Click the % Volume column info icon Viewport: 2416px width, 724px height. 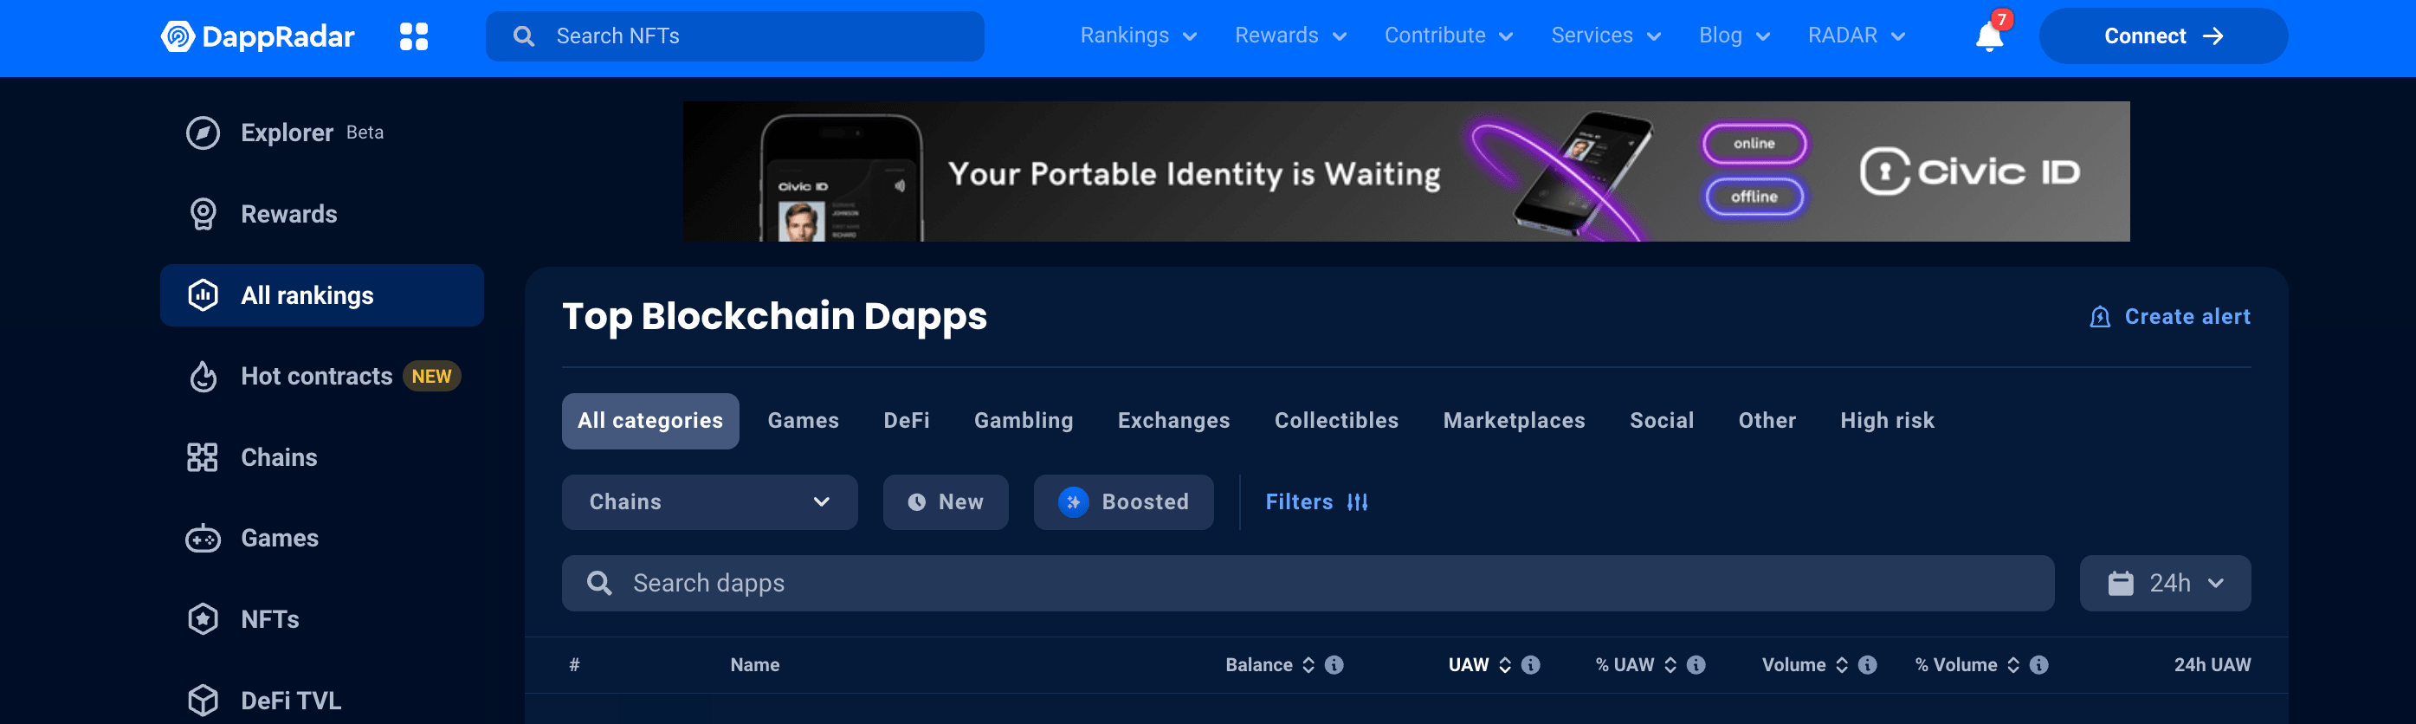2038,665
